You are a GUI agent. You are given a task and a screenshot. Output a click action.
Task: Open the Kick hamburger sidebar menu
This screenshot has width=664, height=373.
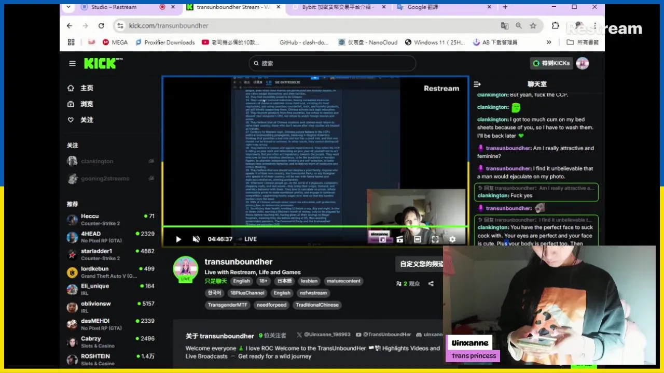click(x=72, y=63)
